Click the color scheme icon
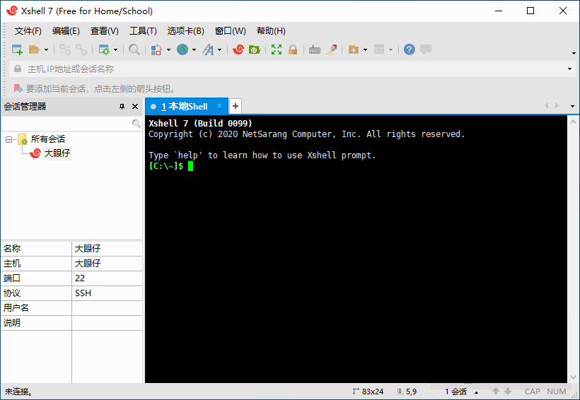 coord(156,49)
